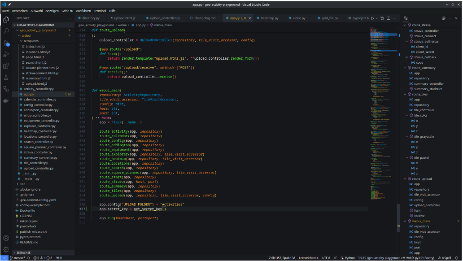
Task: Change Leerzeichen: 4 indentation setting
Action: pyautogui.click(x=309, y=258)
